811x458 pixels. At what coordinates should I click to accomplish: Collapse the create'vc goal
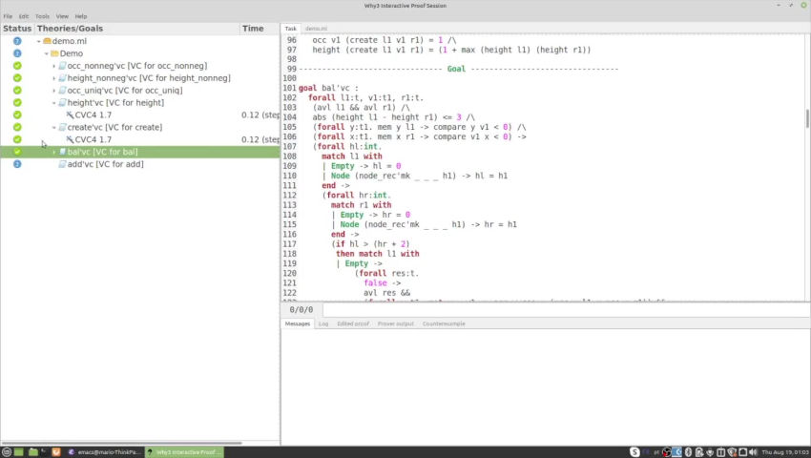(53, 127)
